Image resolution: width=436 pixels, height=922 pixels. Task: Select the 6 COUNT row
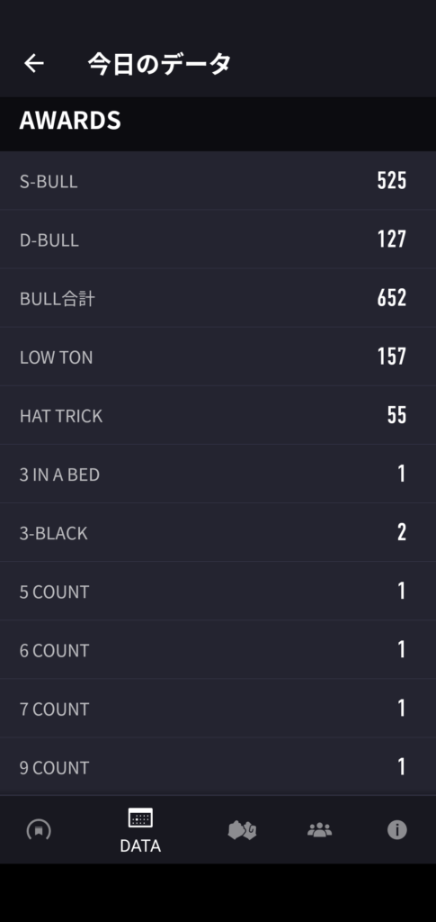click(x=218, y=650)
